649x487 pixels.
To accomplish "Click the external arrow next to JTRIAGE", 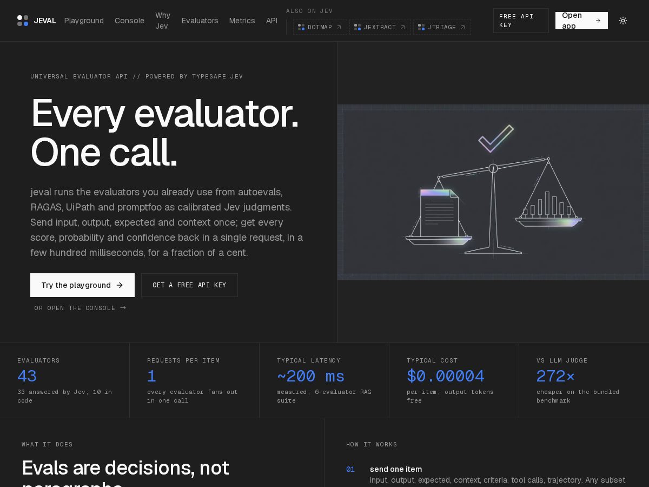I will (x=463, y=27).
